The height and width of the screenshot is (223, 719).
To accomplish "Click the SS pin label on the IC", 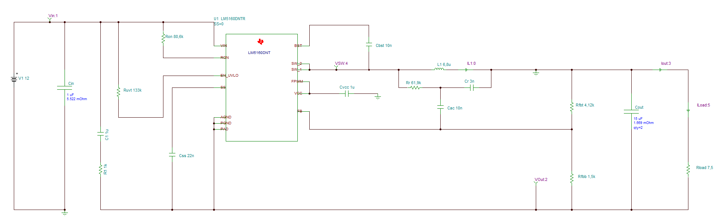I will [x=223, y=87].
